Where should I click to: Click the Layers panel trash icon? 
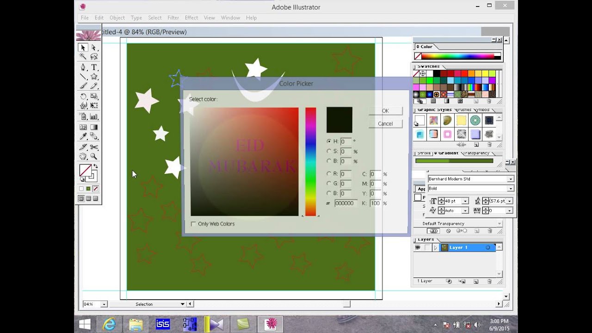point(489,281)
